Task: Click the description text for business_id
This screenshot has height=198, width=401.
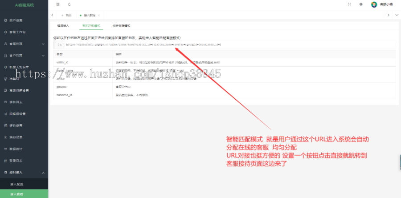Action: tap(132, 95)
